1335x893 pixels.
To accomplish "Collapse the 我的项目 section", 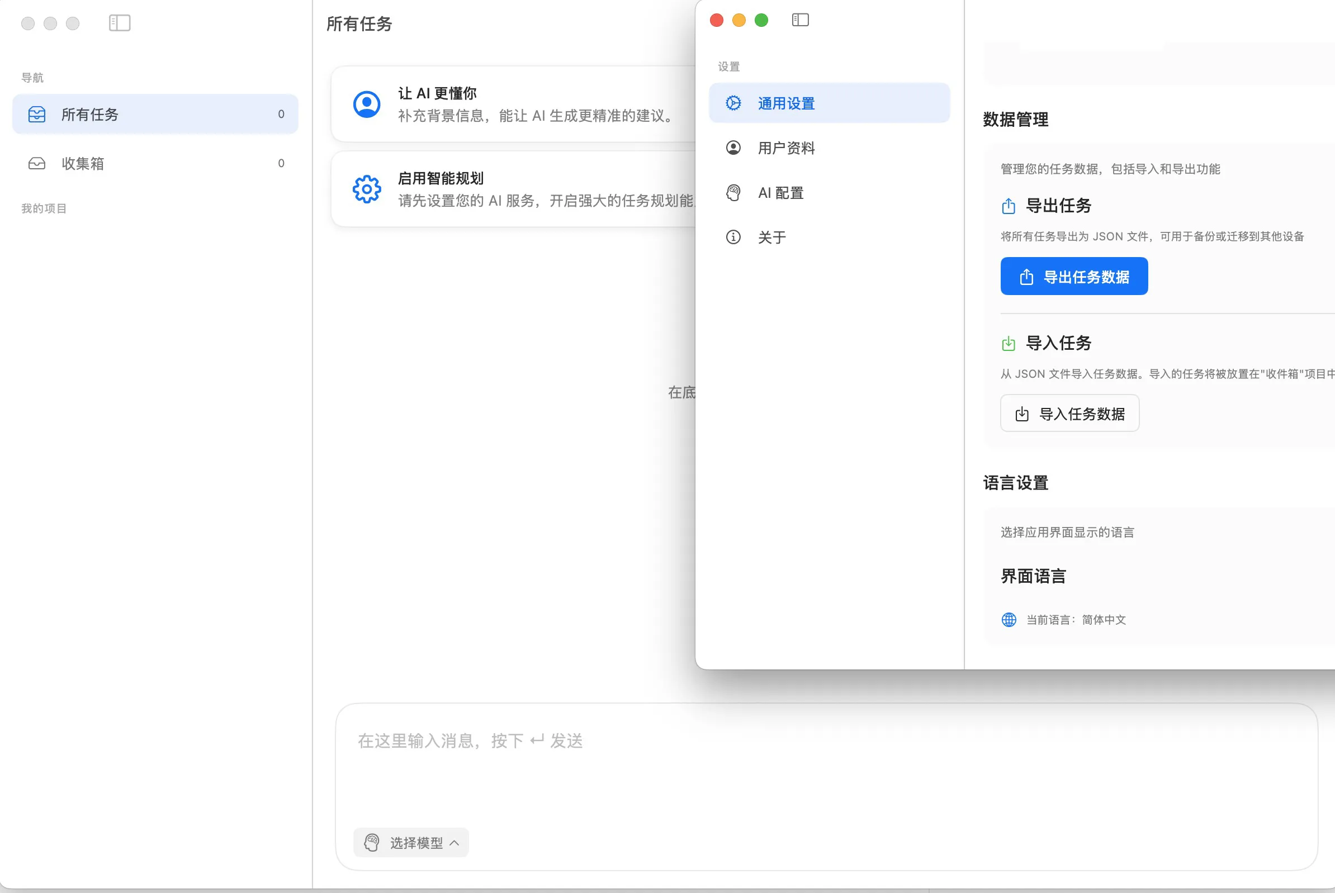I will point(44,208).
